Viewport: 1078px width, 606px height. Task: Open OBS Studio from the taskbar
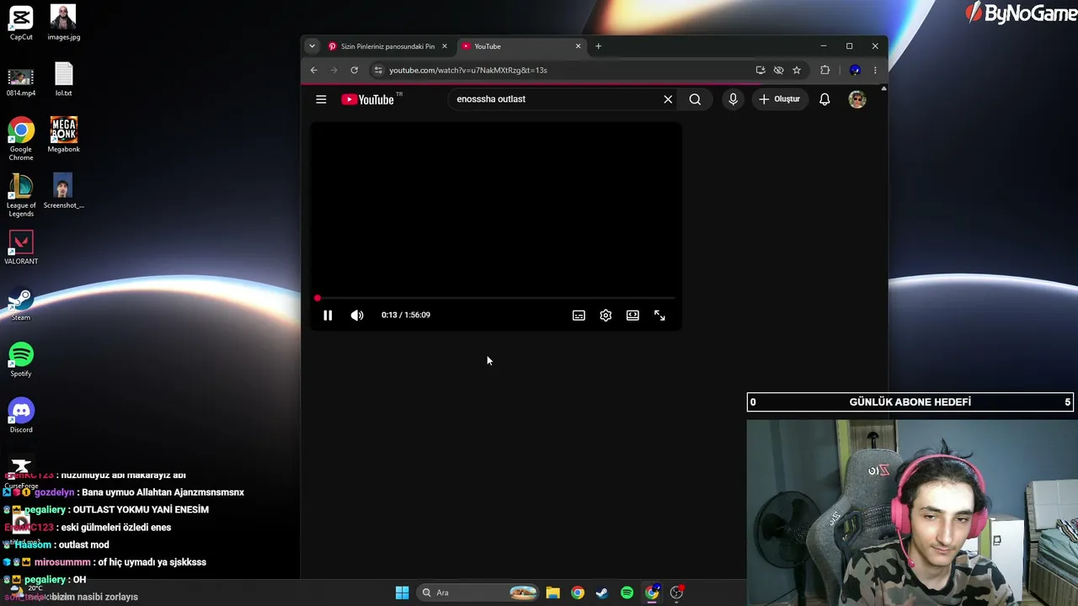pyautogui.click(x=676, y=593)
